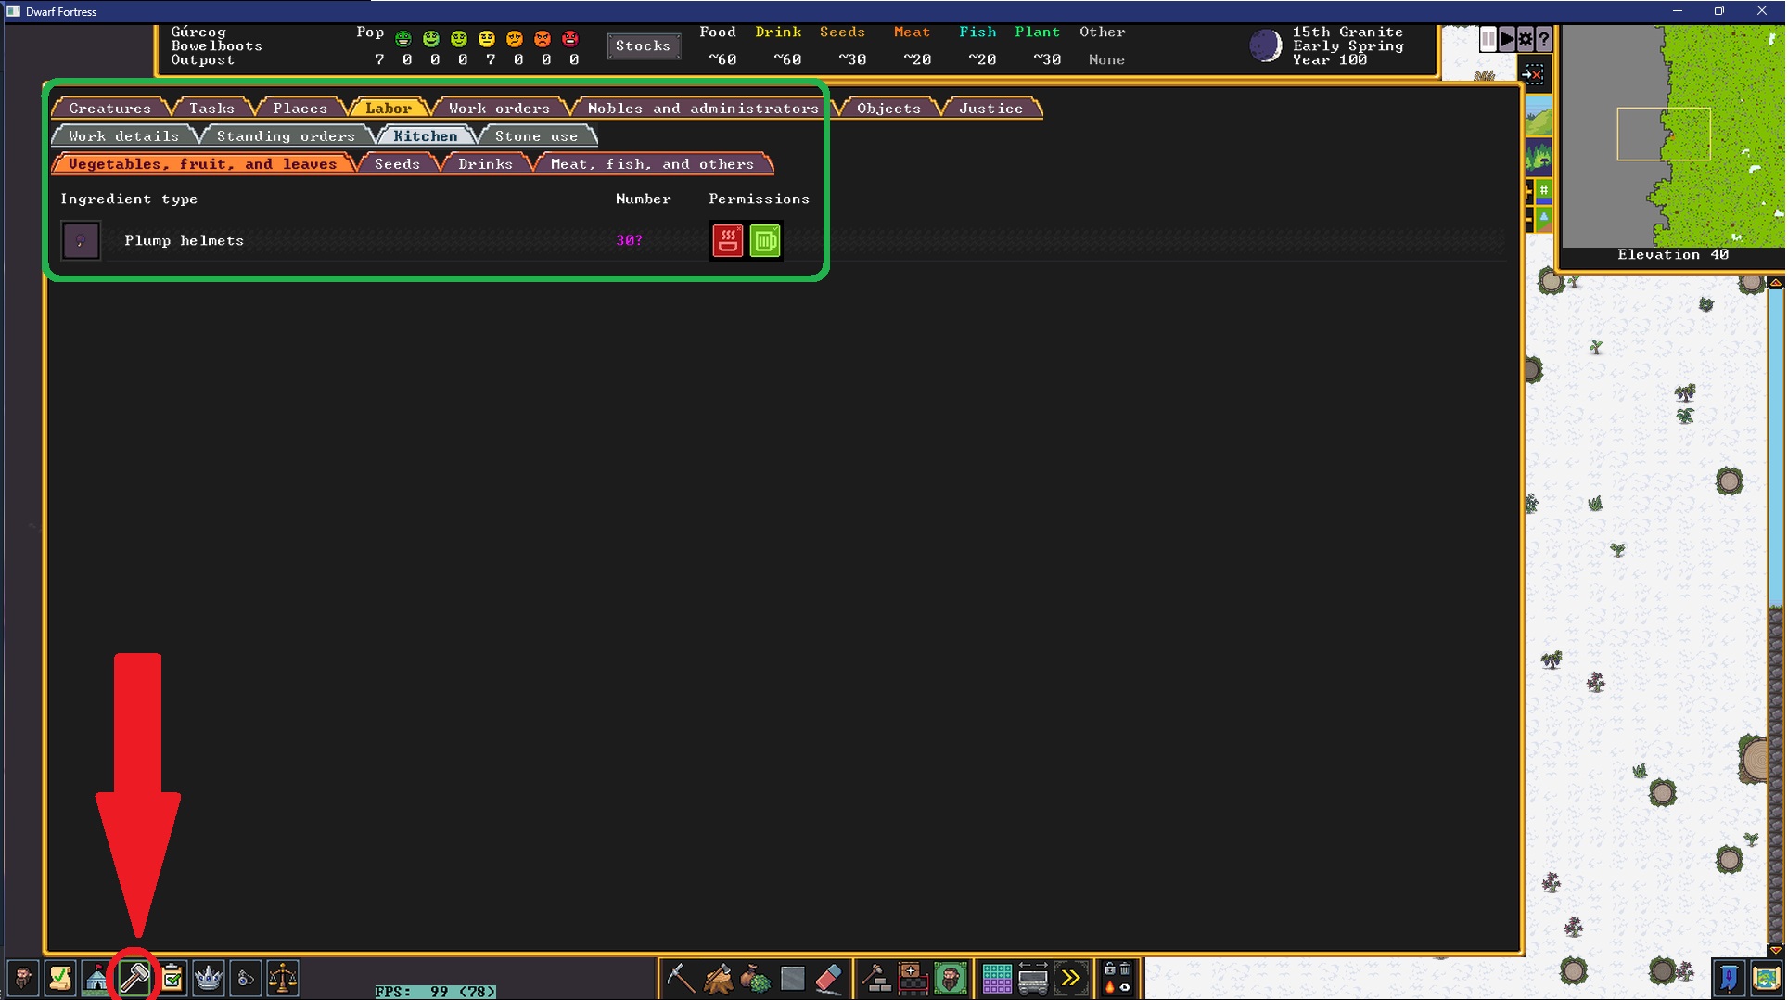1788x1000 pixels.
Task: Open the Stone use sub-tab
Action: [536, 135]
